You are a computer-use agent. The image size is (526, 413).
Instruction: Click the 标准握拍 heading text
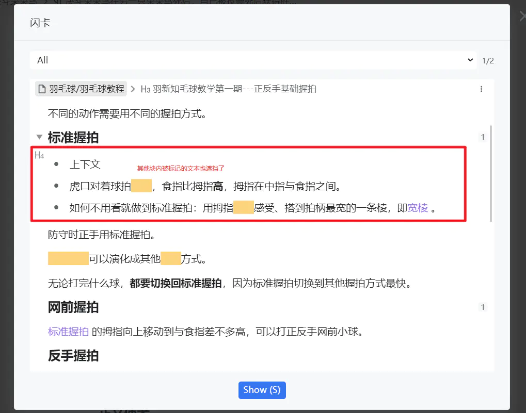tap(73, 137)
